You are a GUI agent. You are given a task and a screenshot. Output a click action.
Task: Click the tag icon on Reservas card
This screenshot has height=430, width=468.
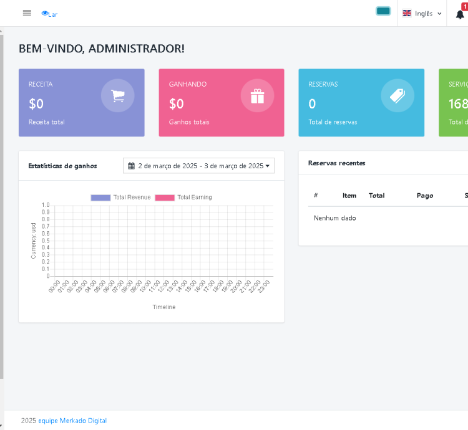coord(397,95)
